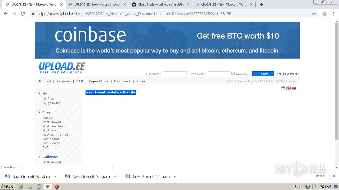Image resolution: width=339 pixels, height=190 pixels.
Task: Open the Register menu item
Action: [x=64, y=81]
